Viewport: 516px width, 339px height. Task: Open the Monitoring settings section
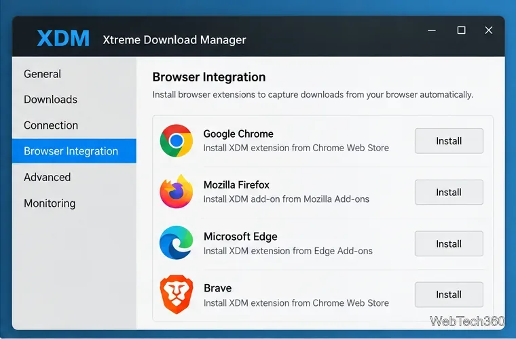pos(74,203)
